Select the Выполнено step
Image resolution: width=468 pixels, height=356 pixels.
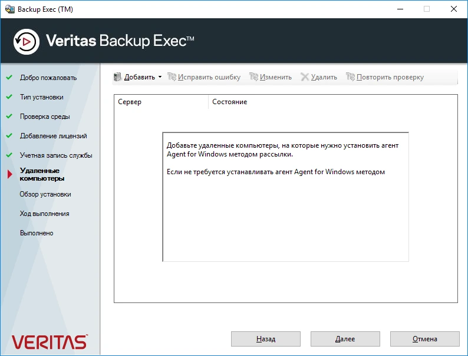pyautogui.click(x=37, y=233)
